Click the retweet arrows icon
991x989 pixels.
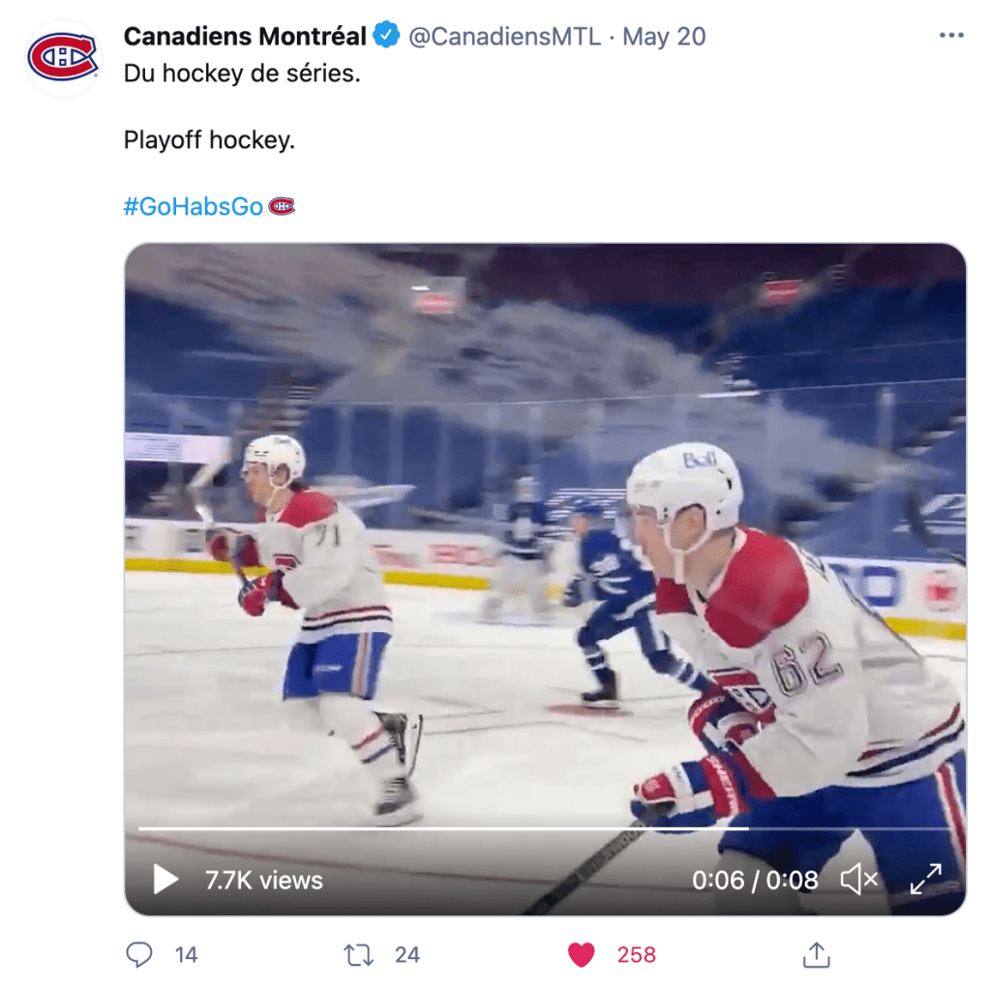pos(359,955)
